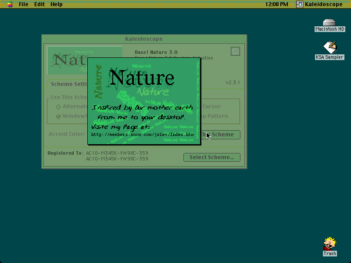Click the 12:08 PM menu bar clock
The height and width of the screenshot is (263, 351).
277,4
